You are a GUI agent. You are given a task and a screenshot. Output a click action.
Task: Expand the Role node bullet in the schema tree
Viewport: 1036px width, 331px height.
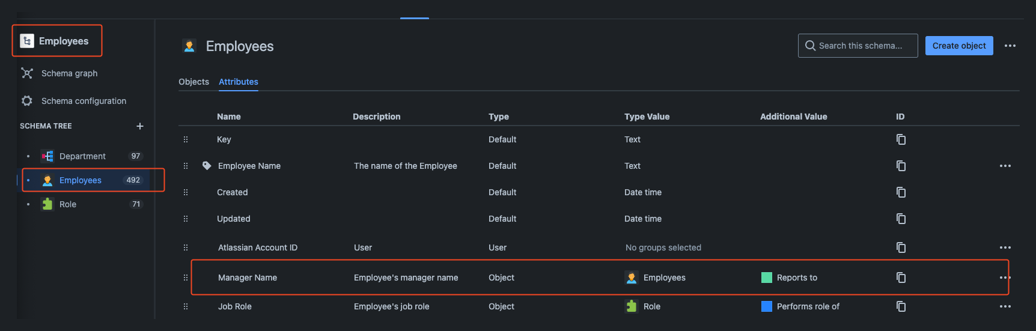pyautogui.click(x=28, y=204)
